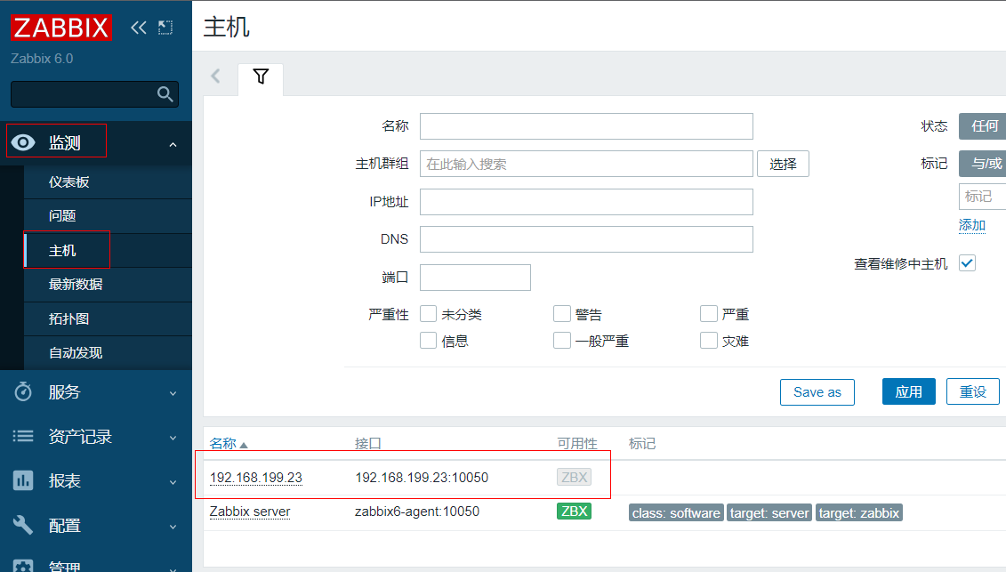Click interface 192.168.199.23:10050 cell
The height and width of the screenshot is (572, 1006).
pyautogui.click(x=422, y=478)
